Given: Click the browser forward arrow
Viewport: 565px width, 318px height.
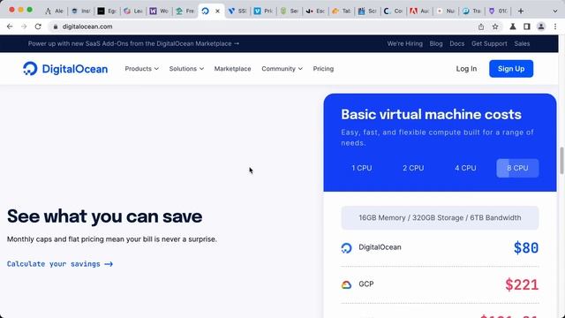Looking at the screenshot, I should (24, 26).
